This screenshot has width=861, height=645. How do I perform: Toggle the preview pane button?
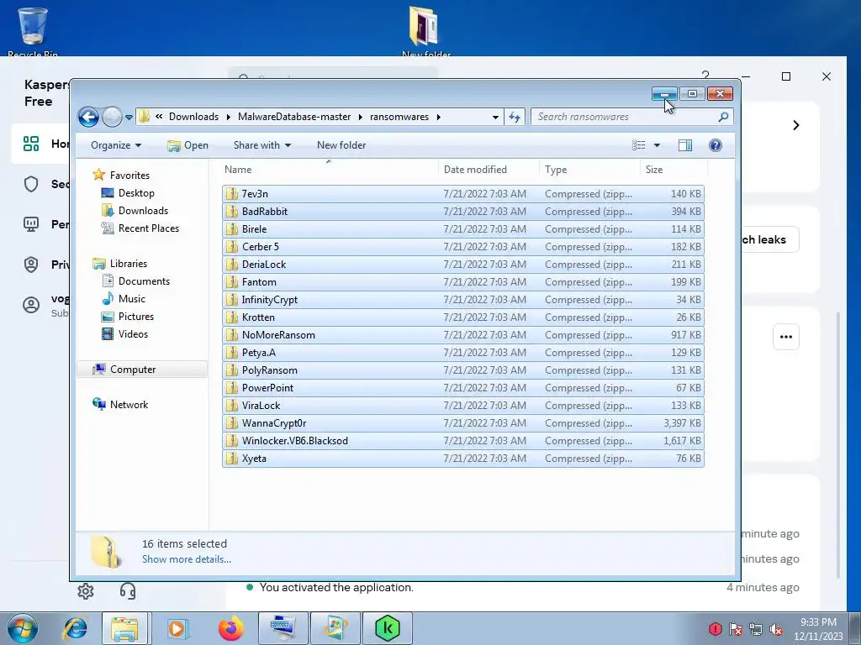pyautogui.click(x=684, y=145)
